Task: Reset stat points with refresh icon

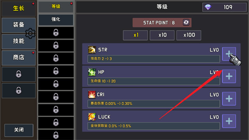Action: click(x=186, y=23)
